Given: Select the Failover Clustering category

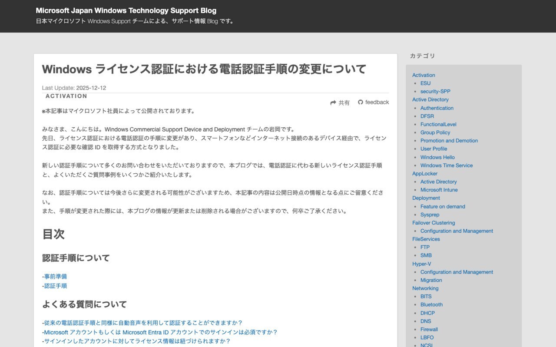Looking at the screenshot, I should [434, 223].
